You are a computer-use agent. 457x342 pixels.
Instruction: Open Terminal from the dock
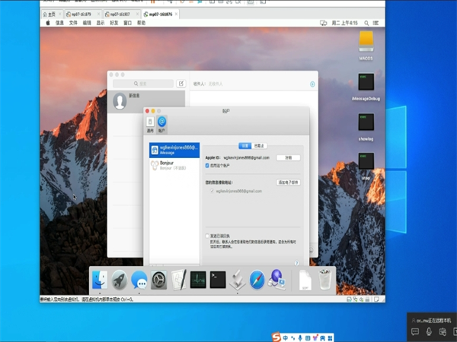pyautogui.click(x=218, y=280)
